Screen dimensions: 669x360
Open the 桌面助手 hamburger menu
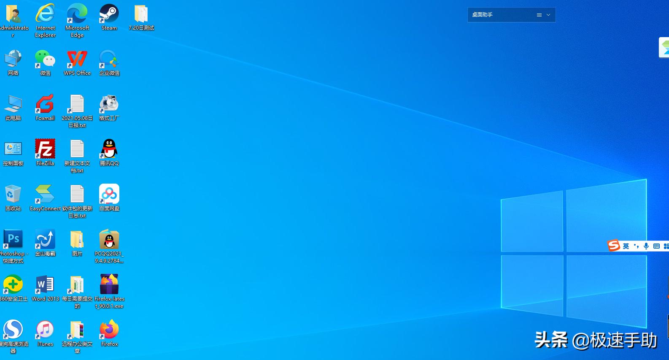(x=539, y=15)
